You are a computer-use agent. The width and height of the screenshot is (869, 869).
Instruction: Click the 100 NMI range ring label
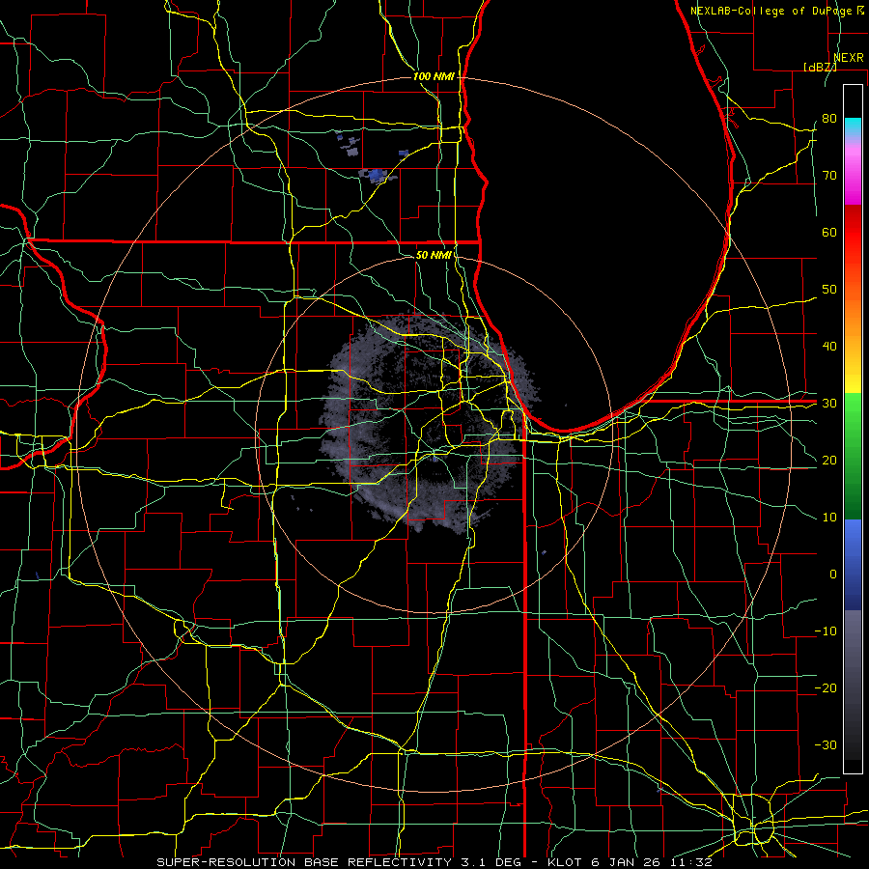(x=434, y=76)
